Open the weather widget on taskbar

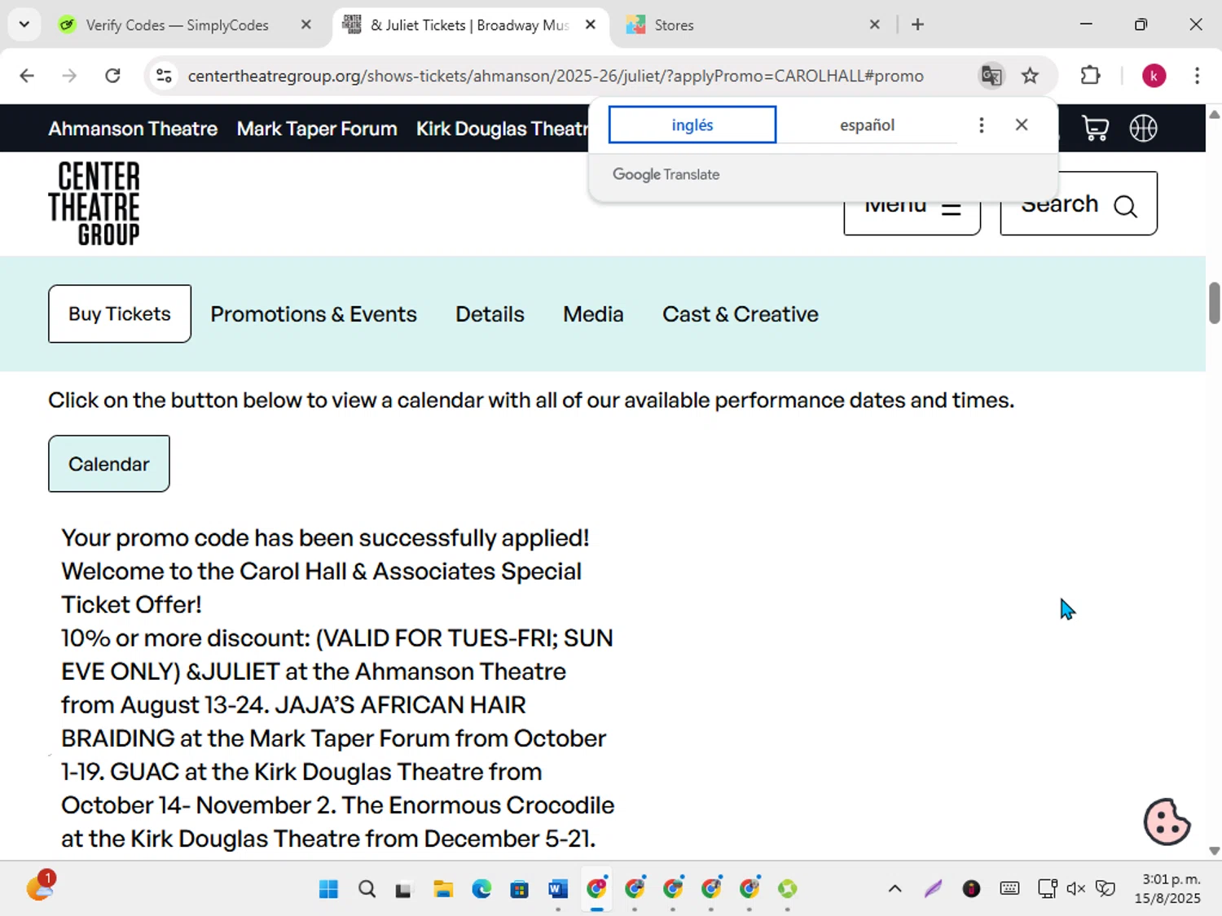[39, 886]
